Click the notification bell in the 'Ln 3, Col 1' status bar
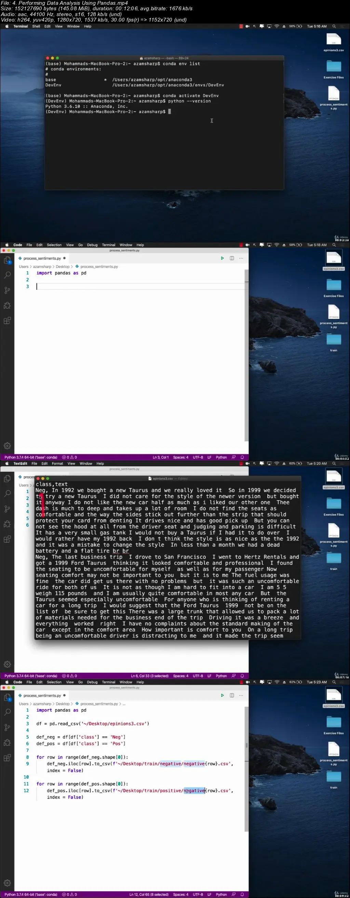 (x=242, y=457)
